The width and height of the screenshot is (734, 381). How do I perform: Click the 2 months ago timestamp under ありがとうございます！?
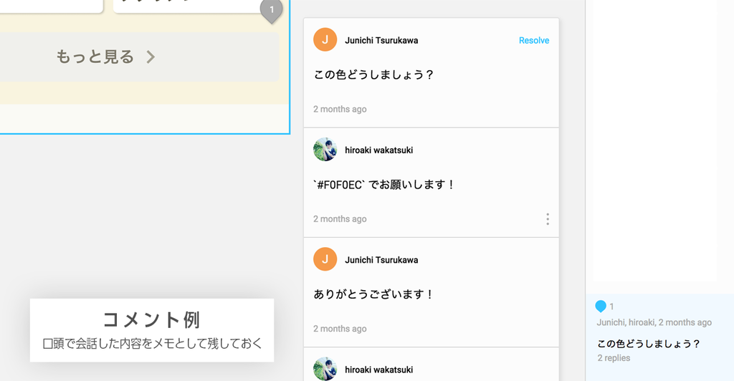coord(340,329)
